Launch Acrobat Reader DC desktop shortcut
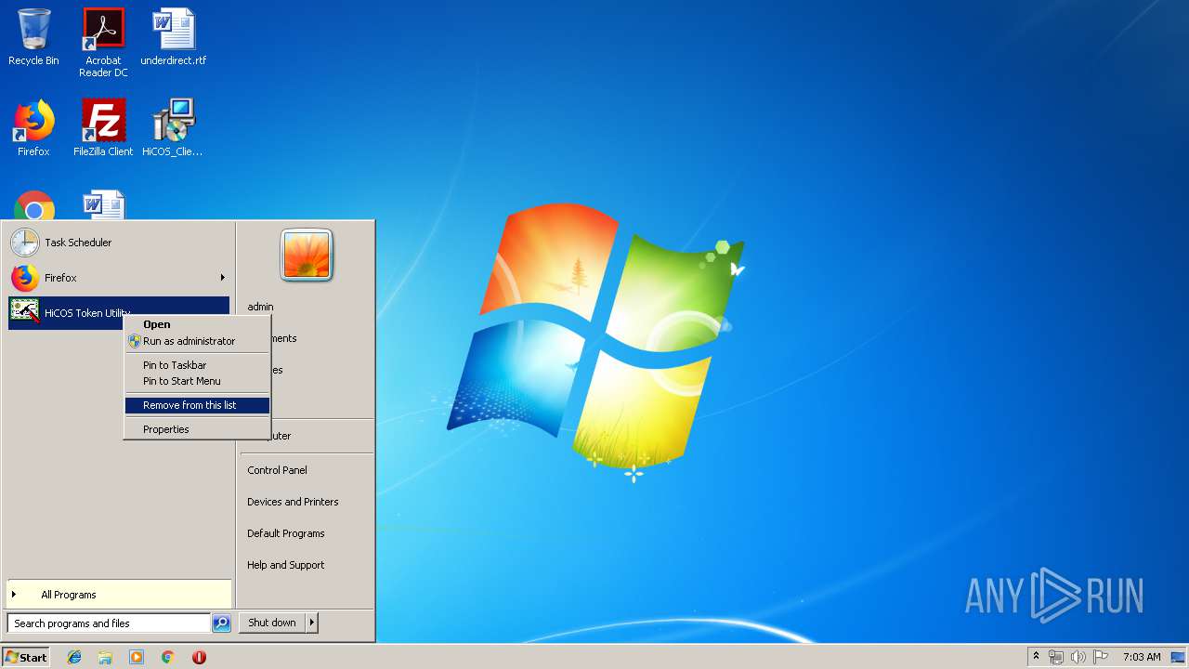This screenshot has width=1189, height=669. pyautogui.click(x=103, y=42)
